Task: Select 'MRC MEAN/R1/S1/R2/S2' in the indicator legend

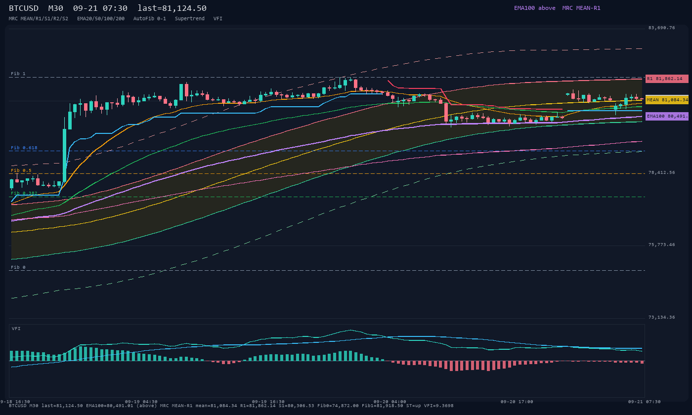Action: 39,19
